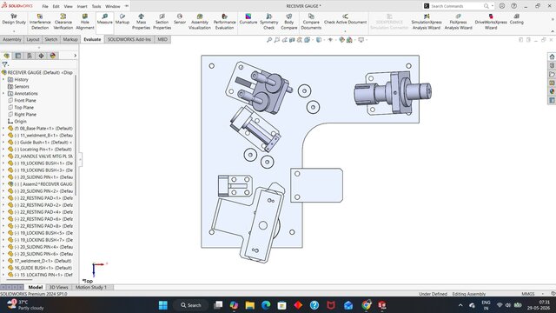Open the Windows Start menu
The width and height of the screenshot is (556, 313).
point(163,305)
